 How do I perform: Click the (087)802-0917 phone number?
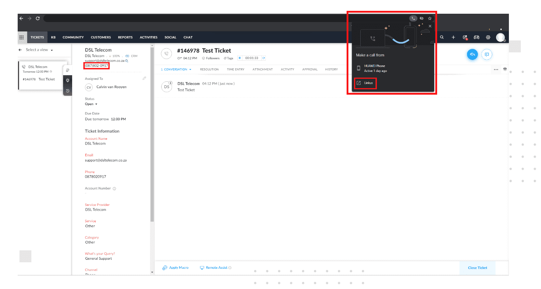(97, 66)
